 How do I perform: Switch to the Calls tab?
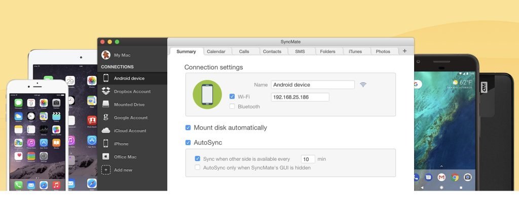[244, 51]
